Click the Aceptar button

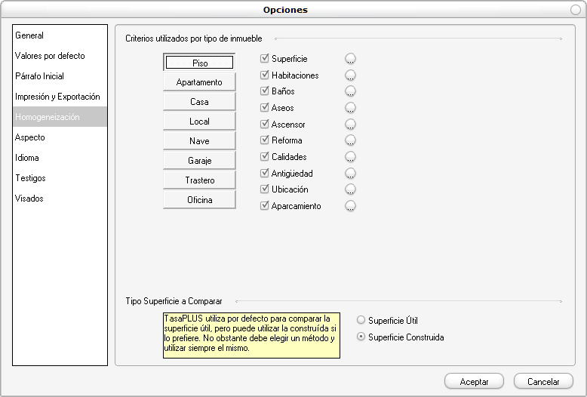pos(474,382)
